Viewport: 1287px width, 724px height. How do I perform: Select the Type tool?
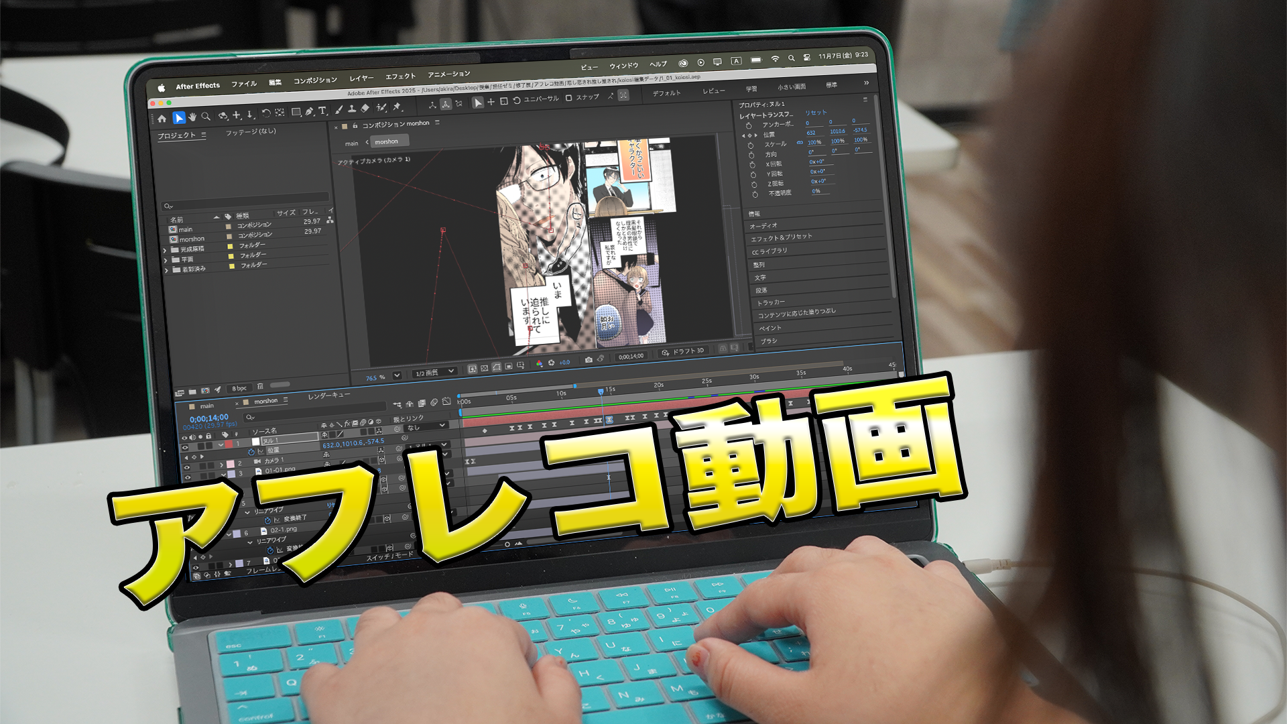click(322, 111)
